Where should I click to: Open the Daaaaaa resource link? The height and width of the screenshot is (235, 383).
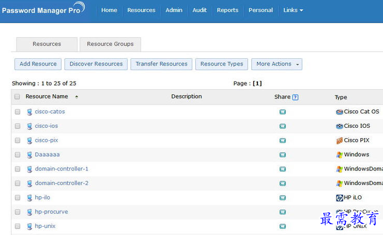pyautogui.click(x=47, y=155)
